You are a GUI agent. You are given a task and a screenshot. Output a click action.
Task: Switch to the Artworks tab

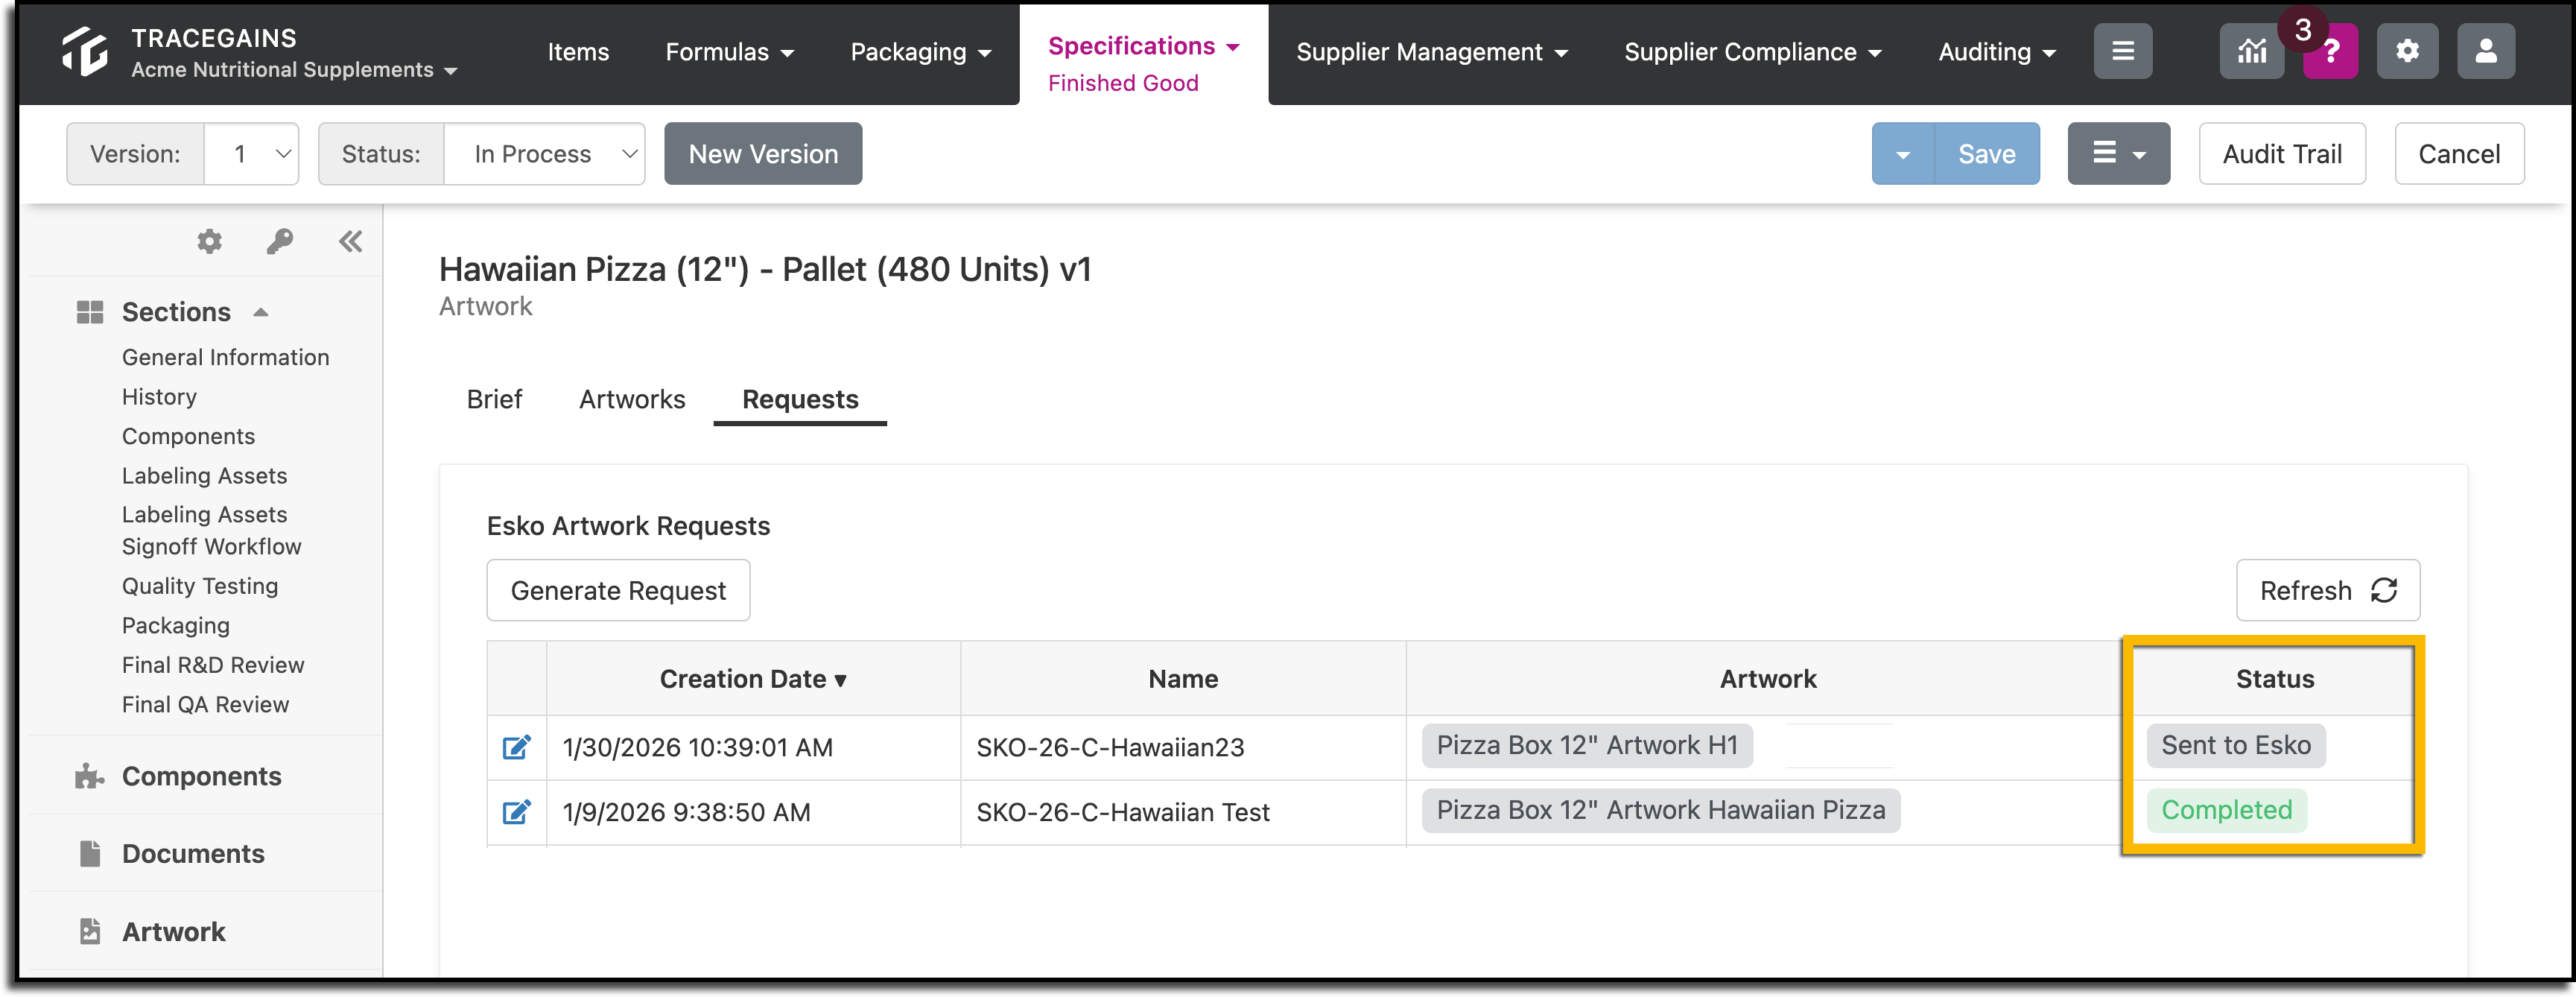632,400
